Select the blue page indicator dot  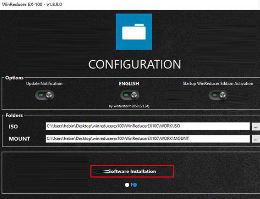[135, 185]
